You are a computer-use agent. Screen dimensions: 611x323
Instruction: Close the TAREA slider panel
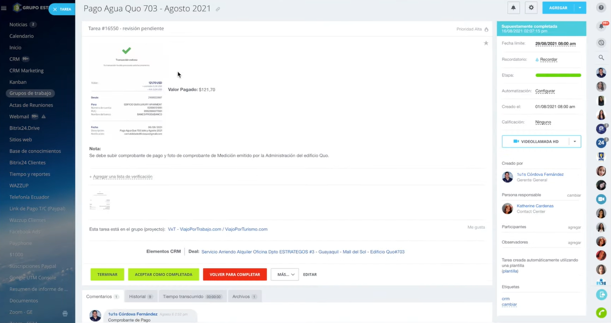(55, 9)
